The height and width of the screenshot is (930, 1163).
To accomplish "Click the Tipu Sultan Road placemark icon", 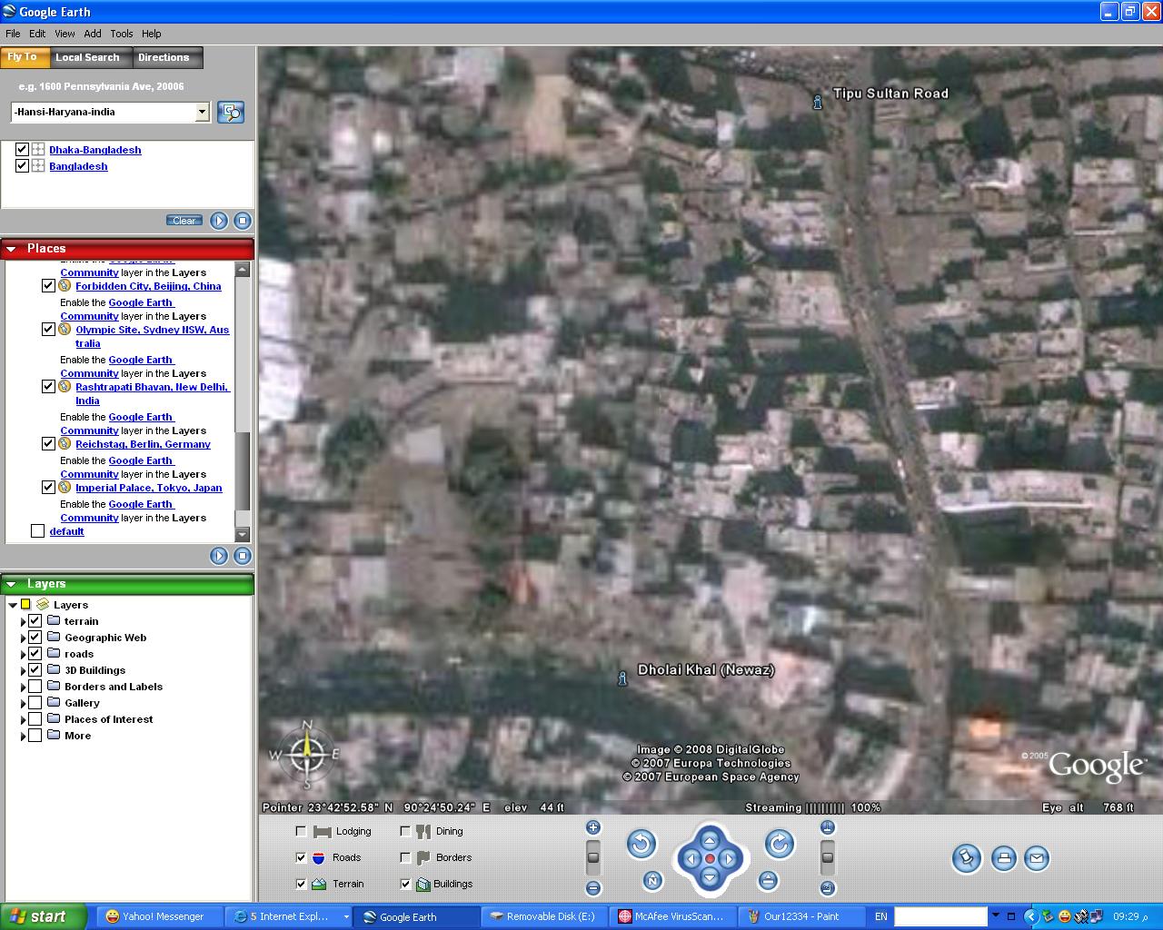I will [818, 102].
